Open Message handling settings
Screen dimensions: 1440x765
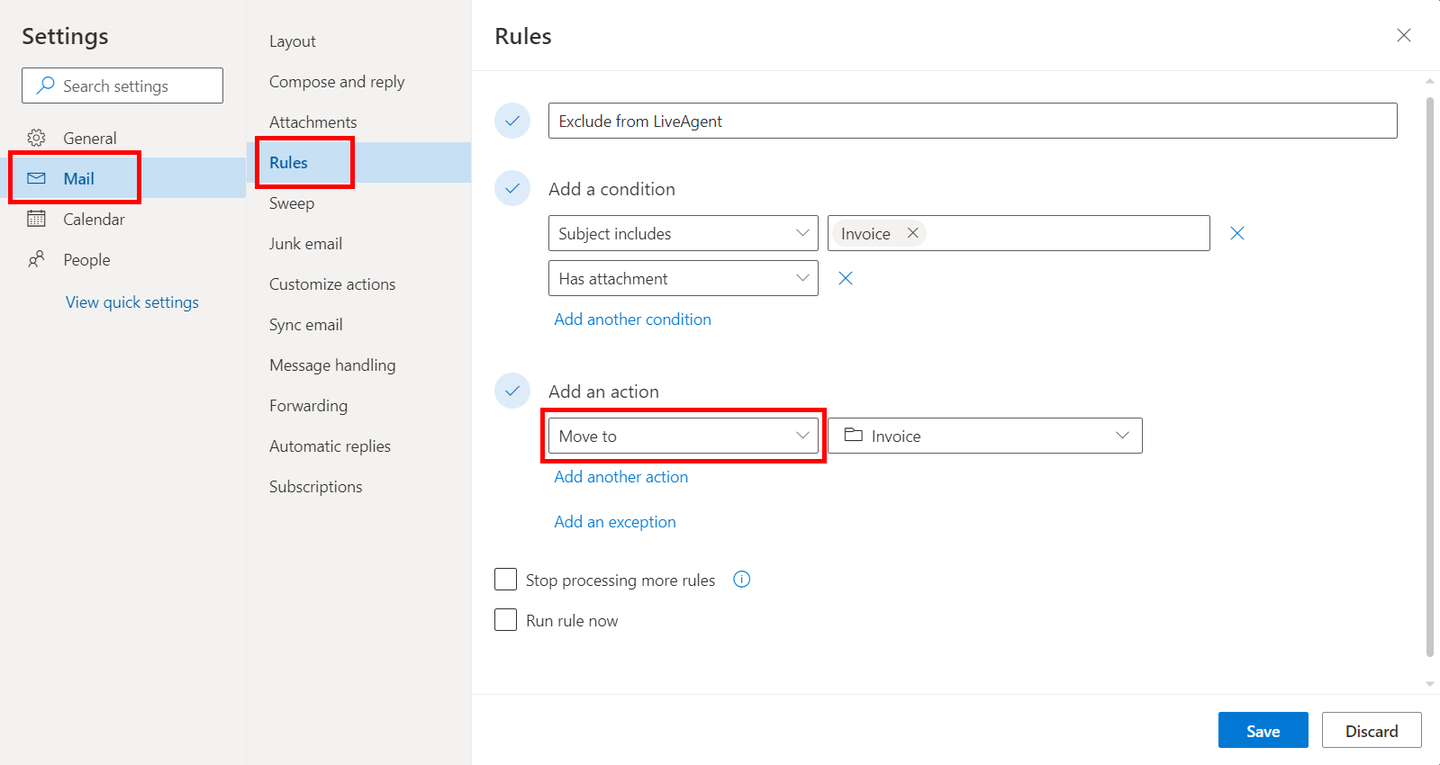coord(359,364)
